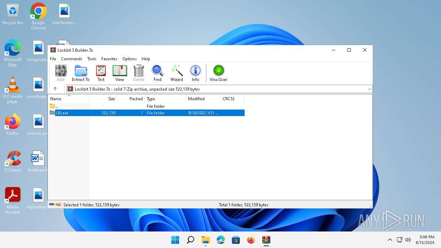Sort by Packed column header
The image size is (441, 248).
(131, 99)
